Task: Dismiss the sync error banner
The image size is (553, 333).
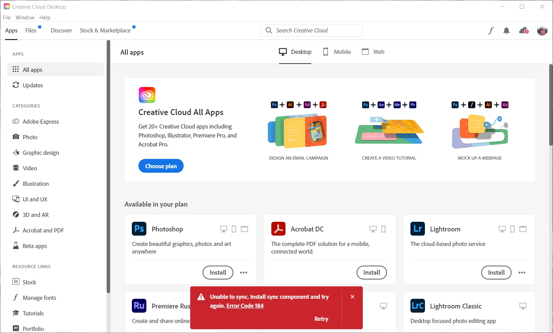Action: [352, 297]
